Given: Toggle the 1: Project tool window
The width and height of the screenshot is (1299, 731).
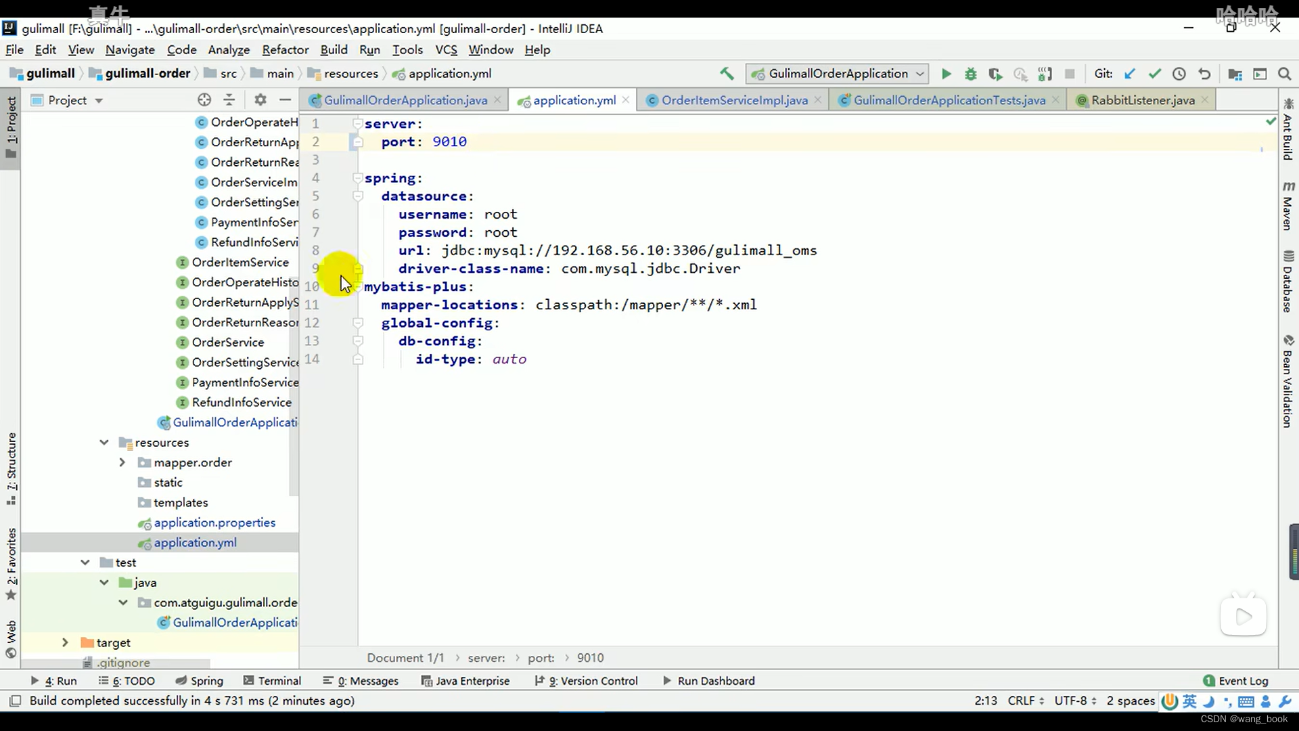Looking at the screenshot, I should [x=11, y=127].
